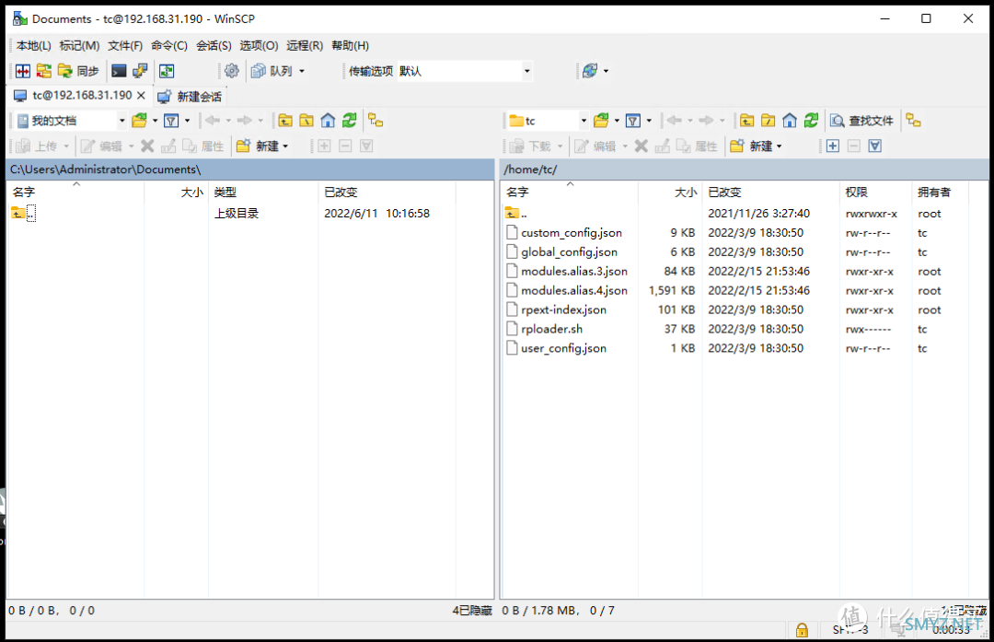Expand dropdown arrow beside the globe icon
The height and width of the screenshot is (642, 994).
[606, 71]
